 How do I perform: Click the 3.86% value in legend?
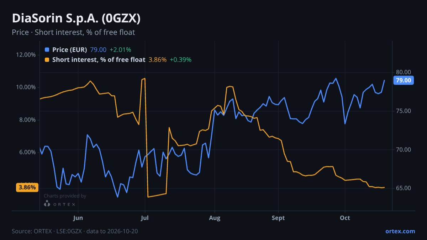[x=157, y=60]
